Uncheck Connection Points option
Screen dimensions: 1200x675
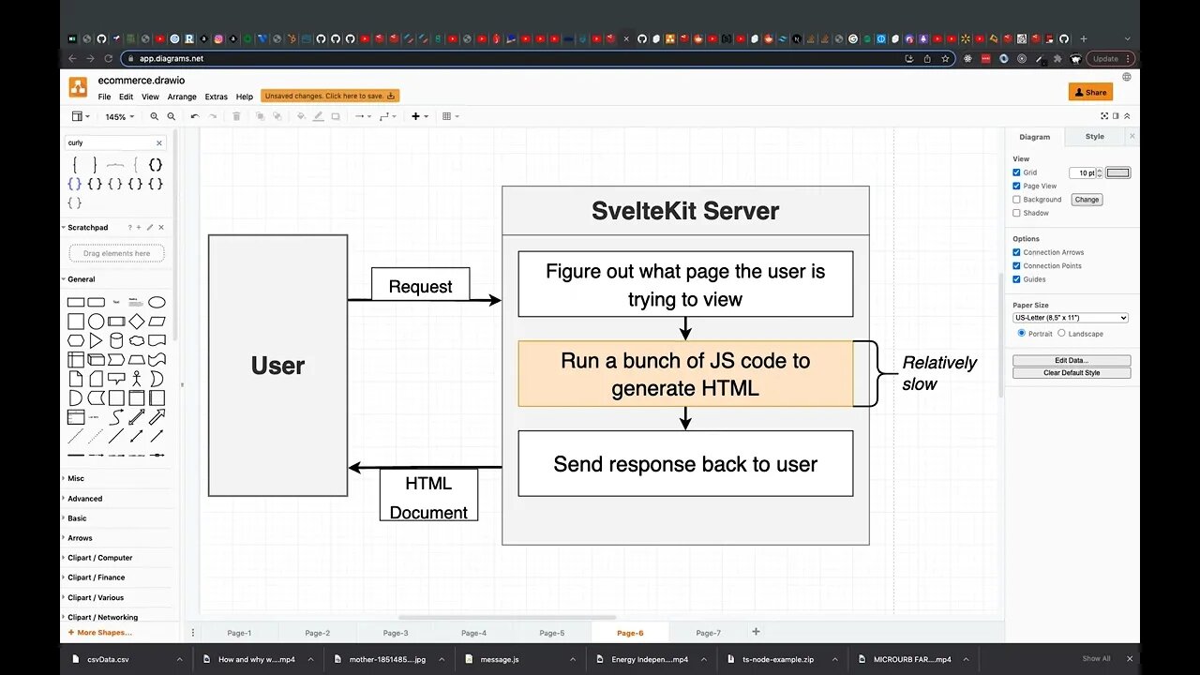click(1017, 266)
